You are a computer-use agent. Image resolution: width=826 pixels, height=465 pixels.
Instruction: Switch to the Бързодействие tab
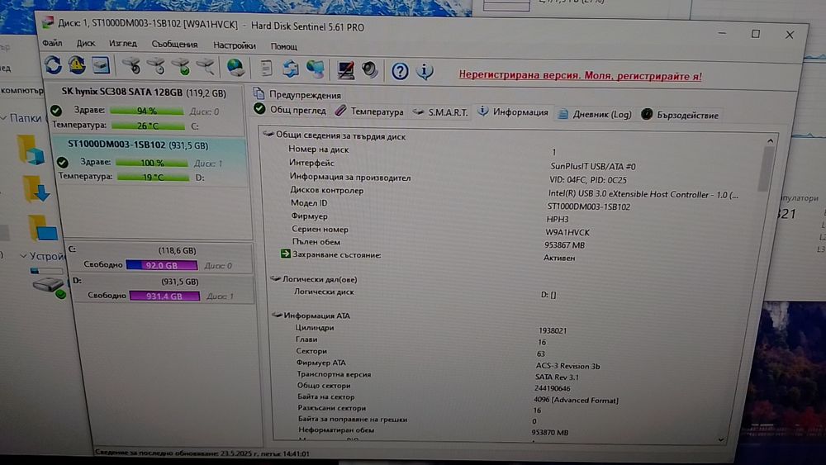(x=680, y=115)
